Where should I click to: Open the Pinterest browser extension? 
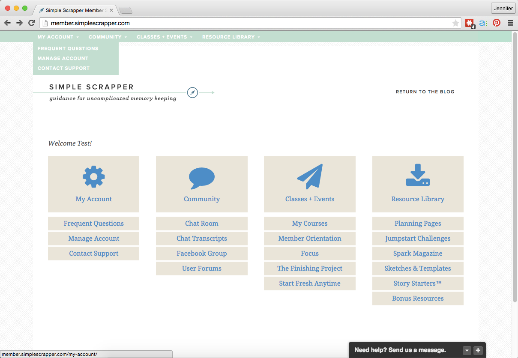tap(497, 23)
